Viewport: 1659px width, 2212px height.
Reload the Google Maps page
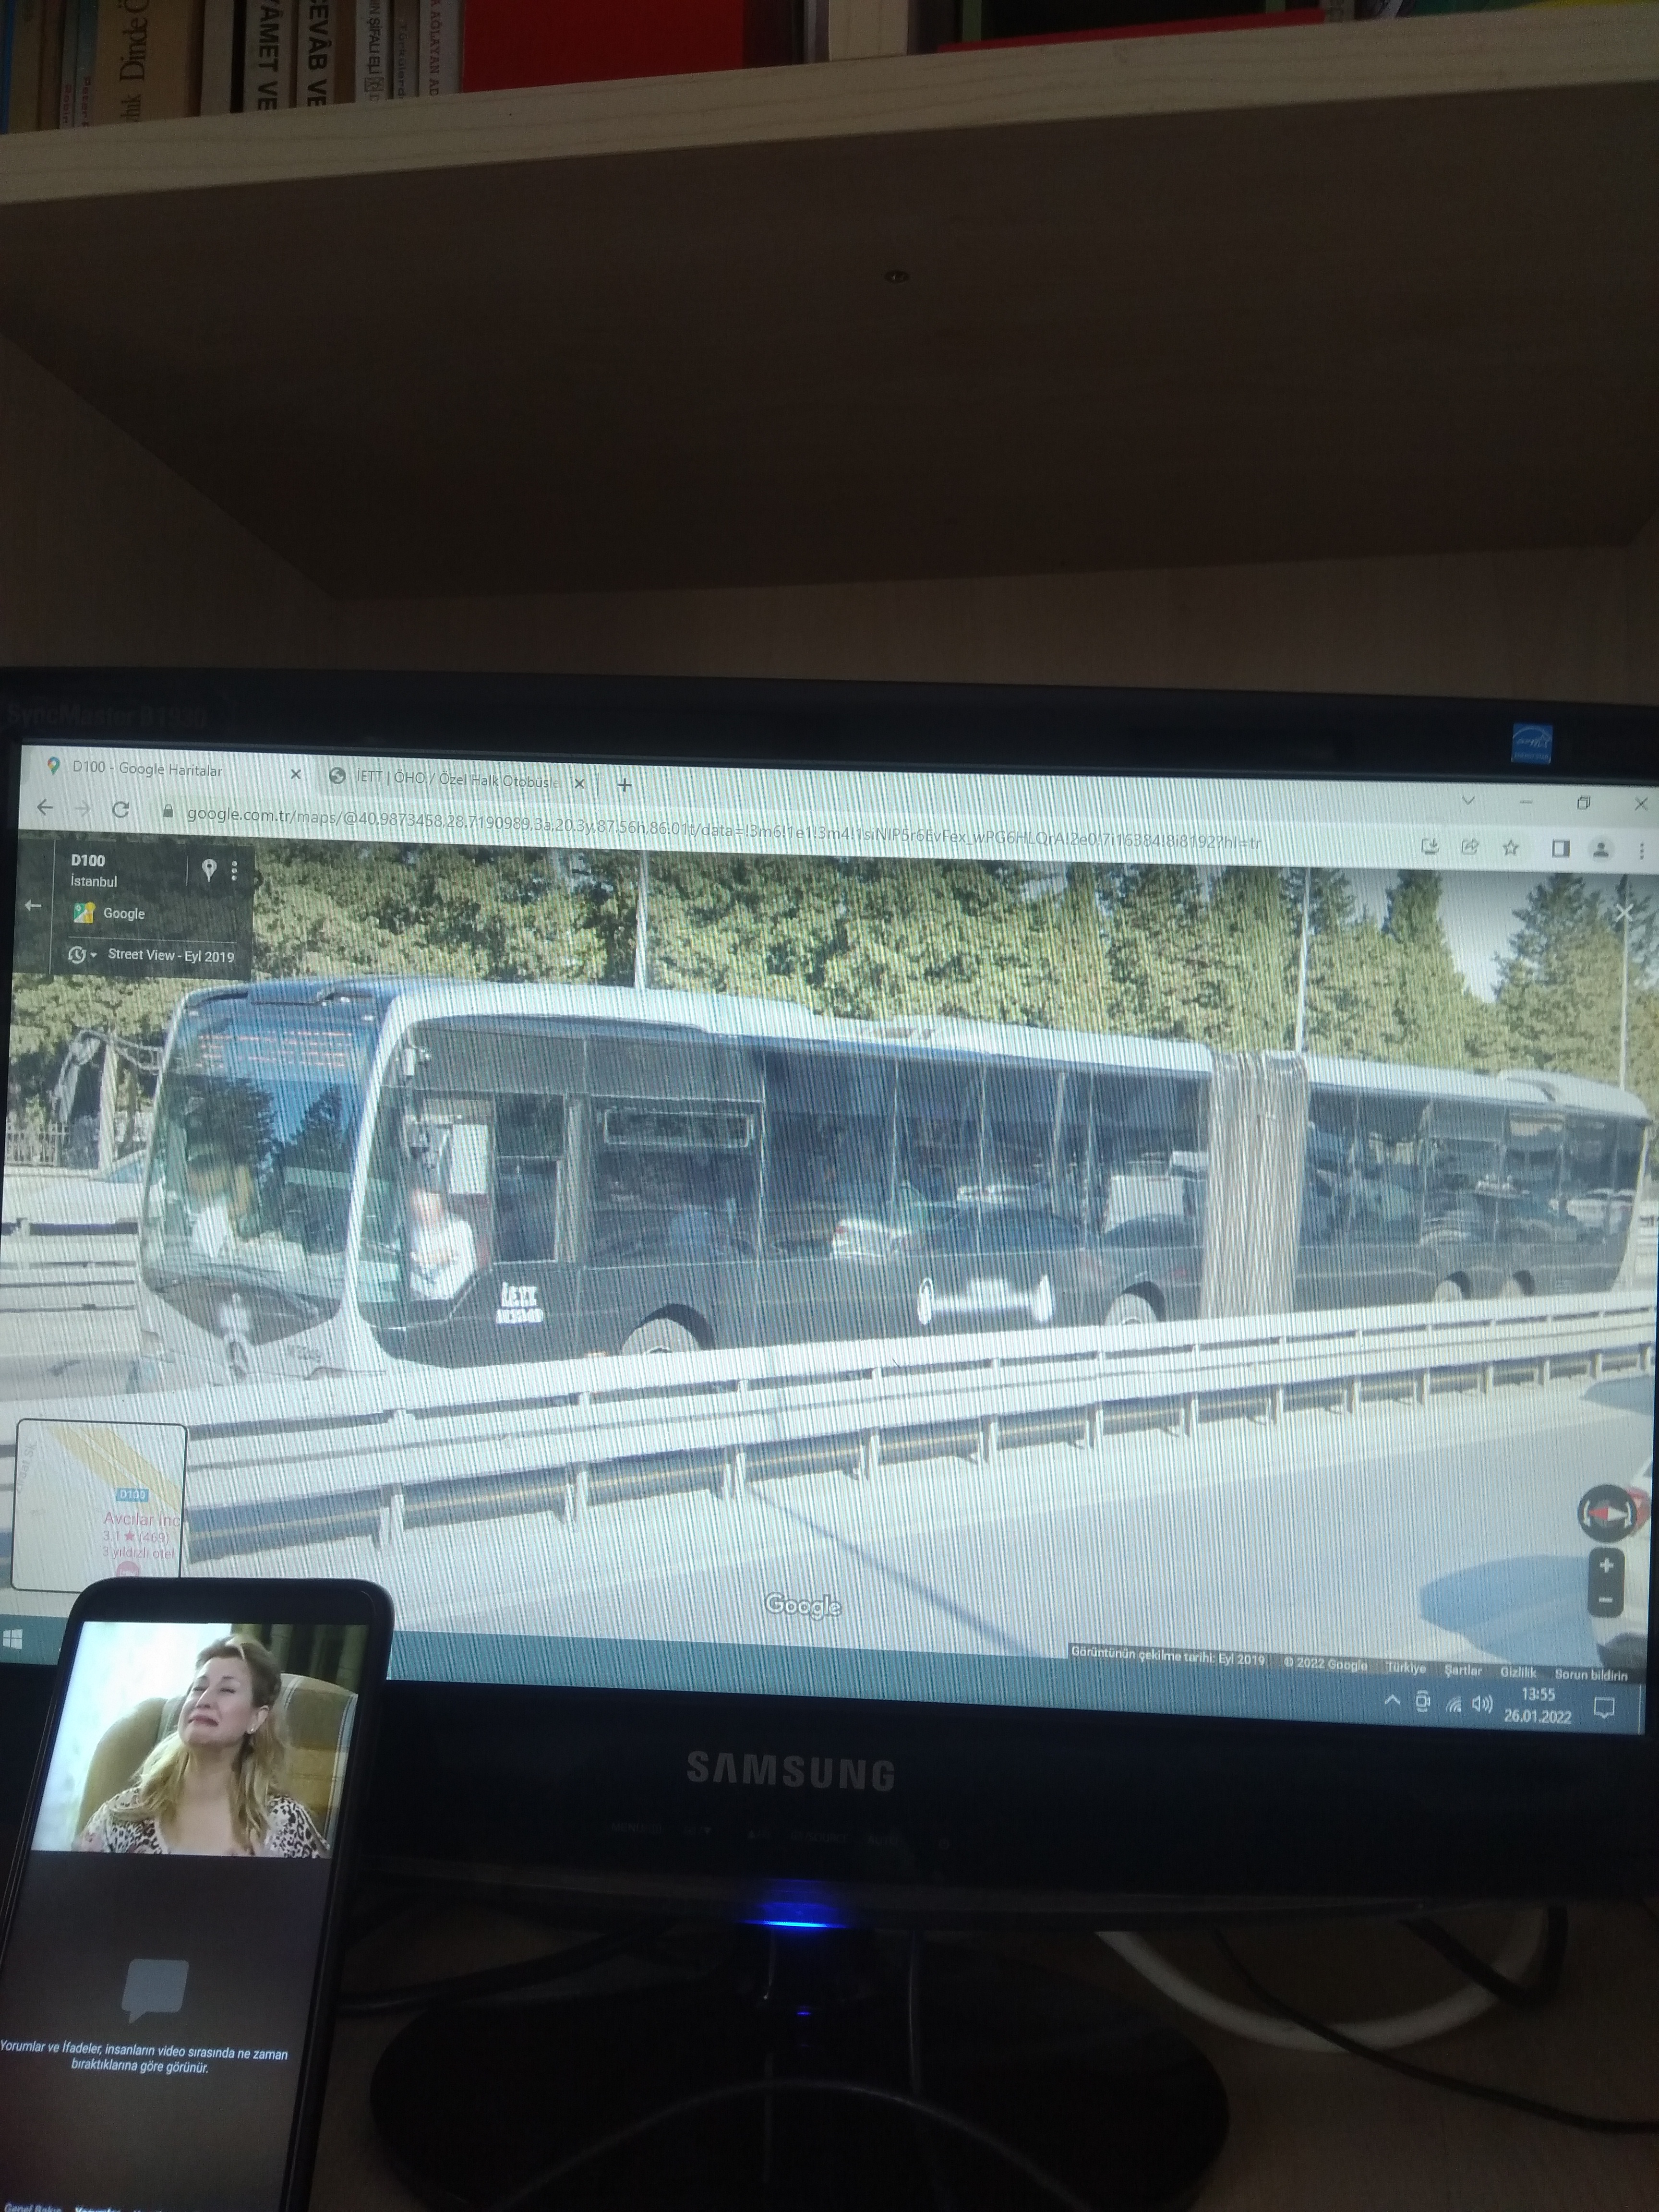(121, 809)
